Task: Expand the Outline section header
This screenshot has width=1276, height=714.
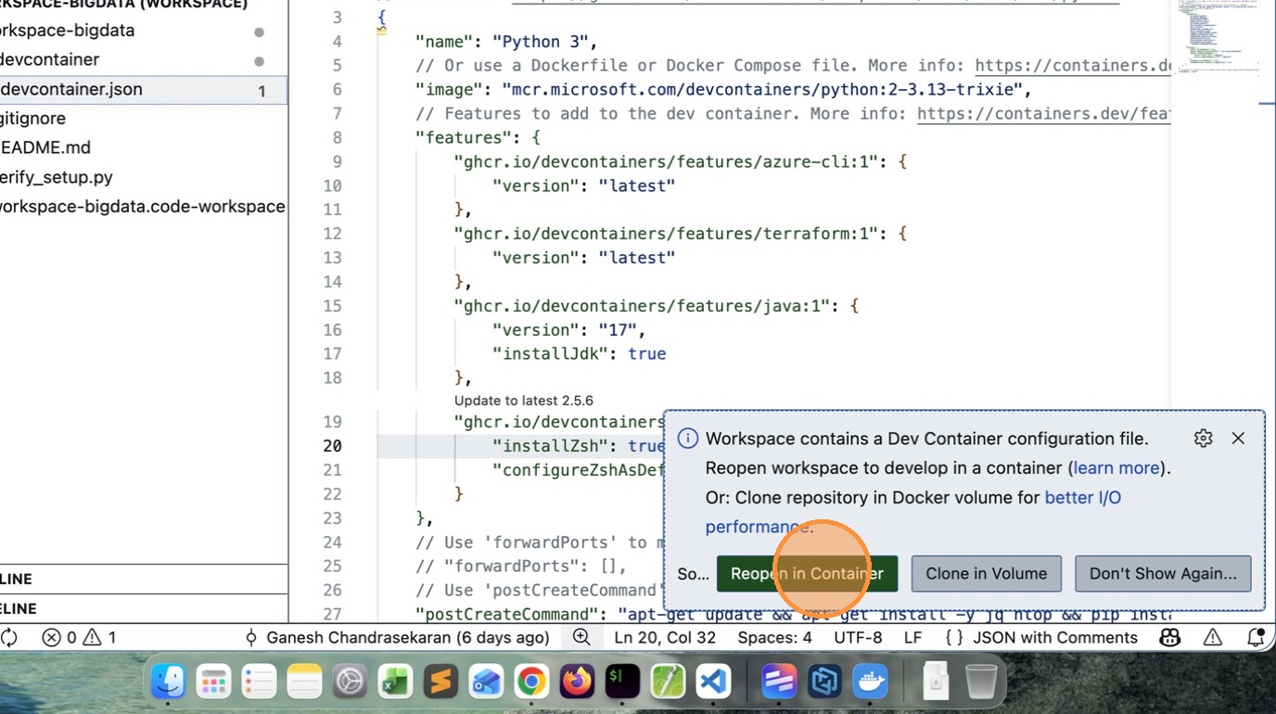Action: tap(144, 579)
